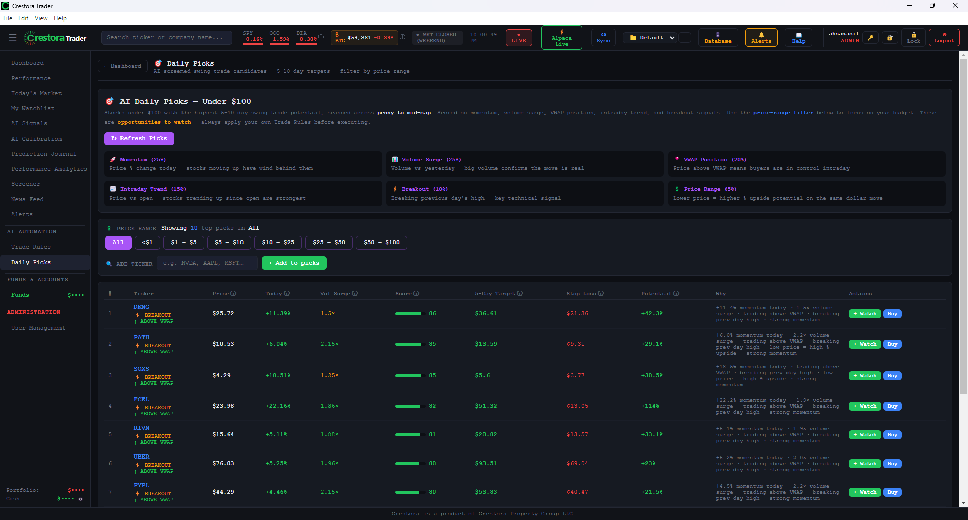Click Watch for FCEL row
The width and height of the screenshot is (968, 520).
point(865,406)
